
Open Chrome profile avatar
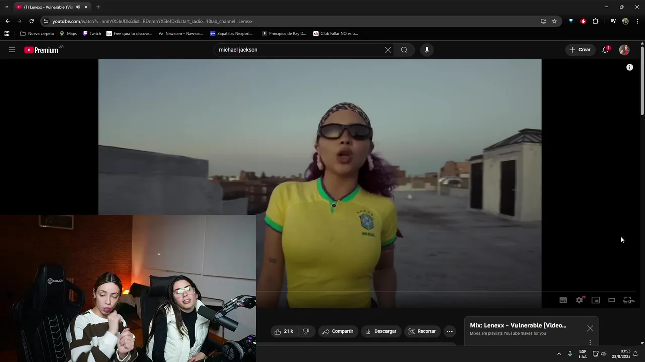625,21
